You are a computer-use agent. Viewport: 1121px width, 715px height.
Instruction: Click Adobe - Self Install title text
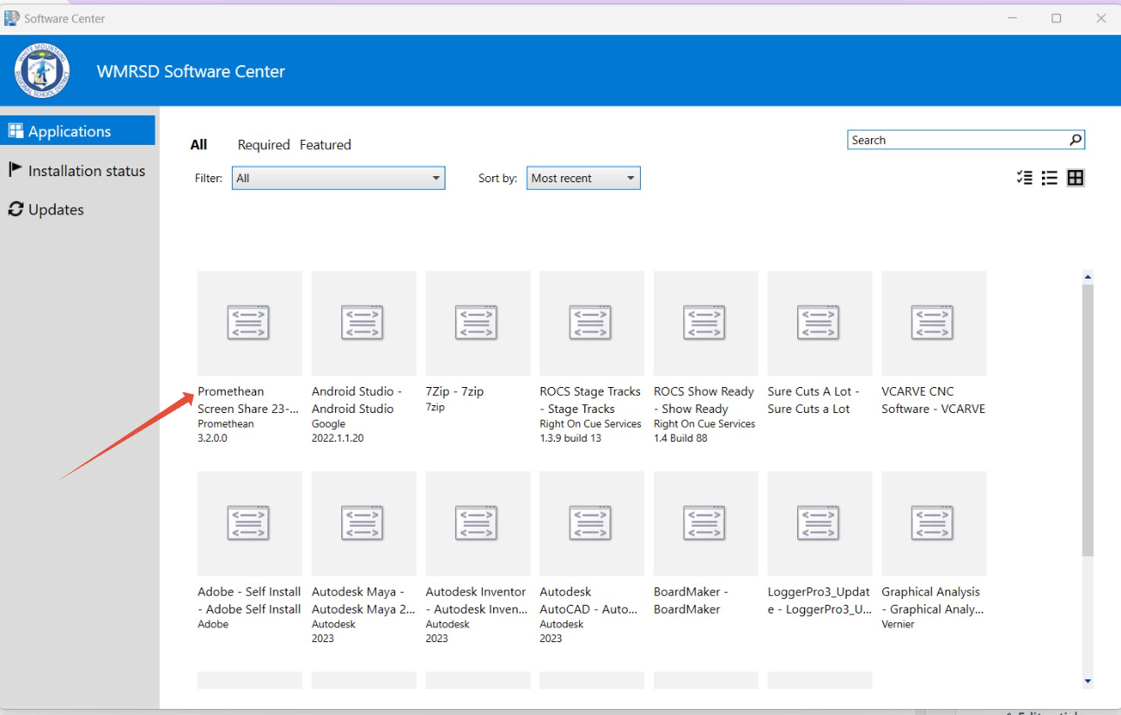(x=250, y=600)
